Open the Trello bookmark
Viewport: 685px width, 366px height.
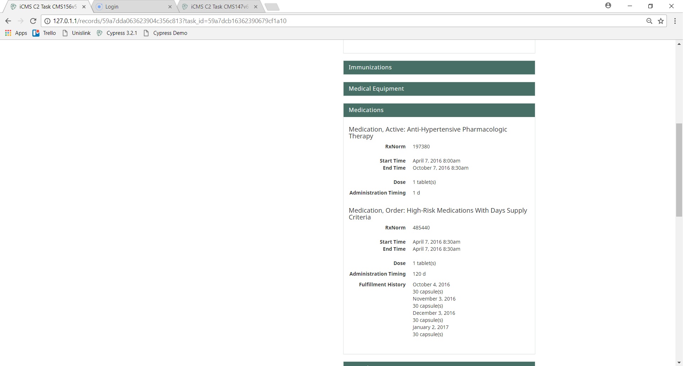point(44,33)
